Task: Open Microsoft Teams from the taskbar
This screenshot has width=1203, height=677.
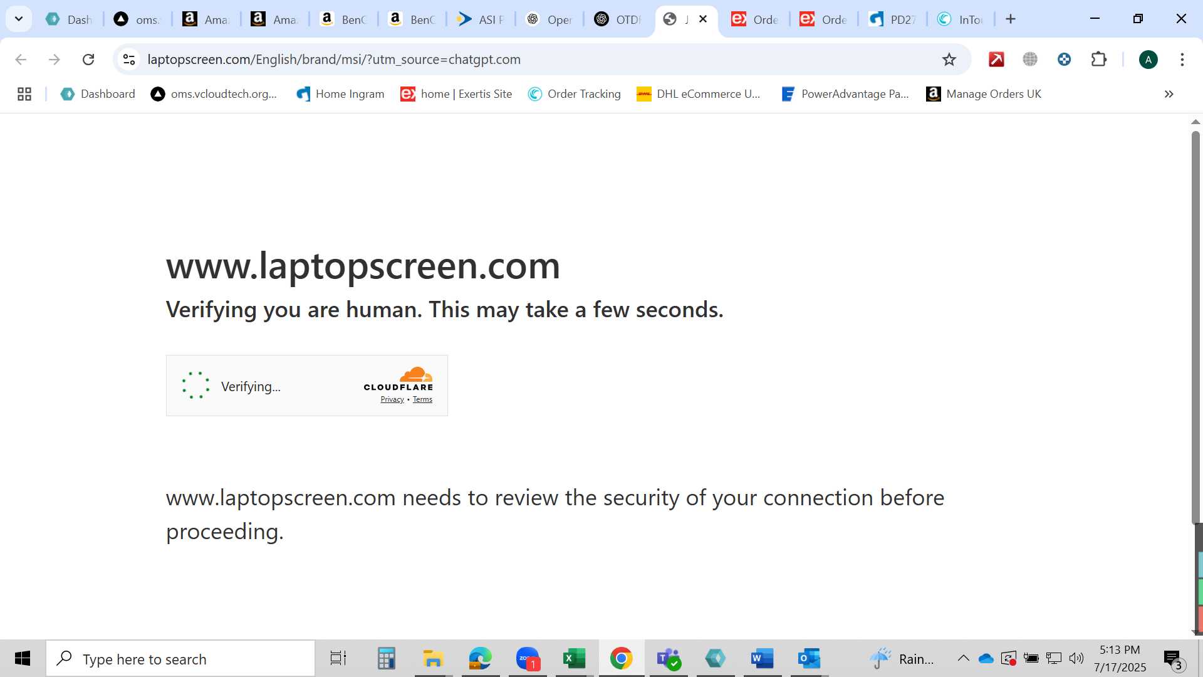Action: tap(669, 658)
